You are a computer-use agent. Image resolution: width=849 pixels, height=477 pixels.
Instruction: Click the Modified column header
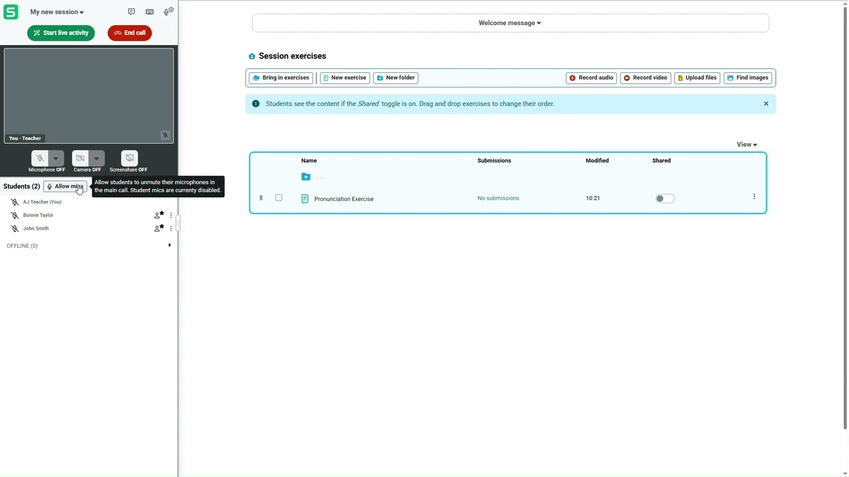pos(597,161)
